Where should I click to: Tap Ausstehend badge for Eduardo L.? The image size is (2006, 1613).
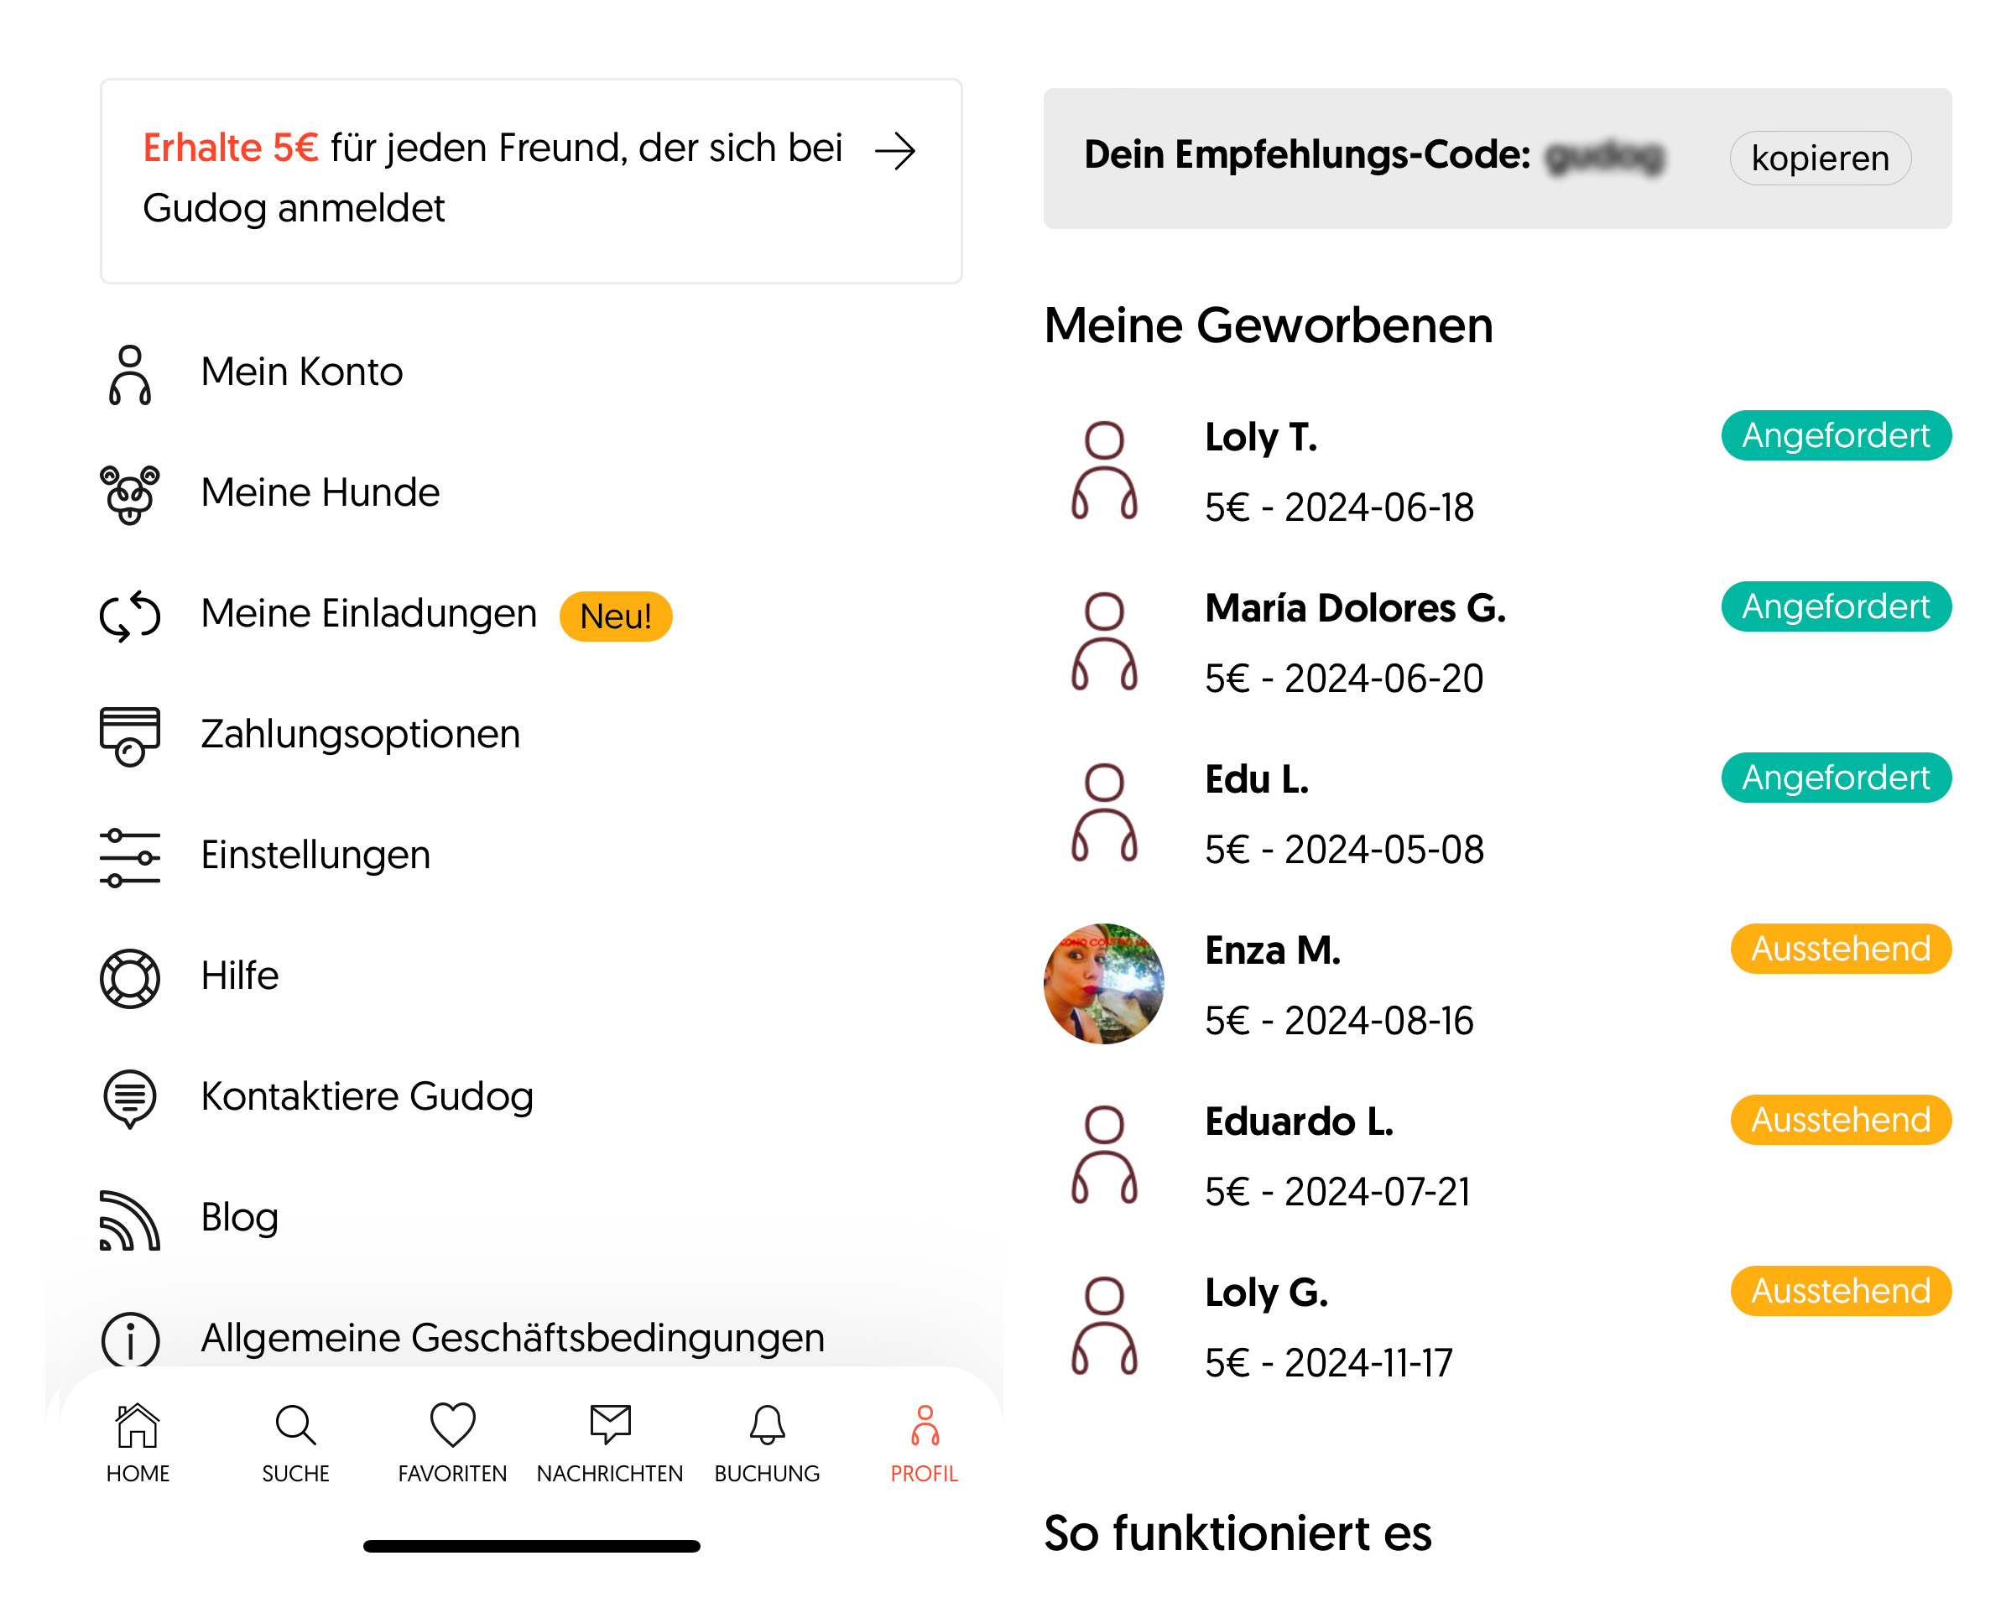point(1839,1119)
